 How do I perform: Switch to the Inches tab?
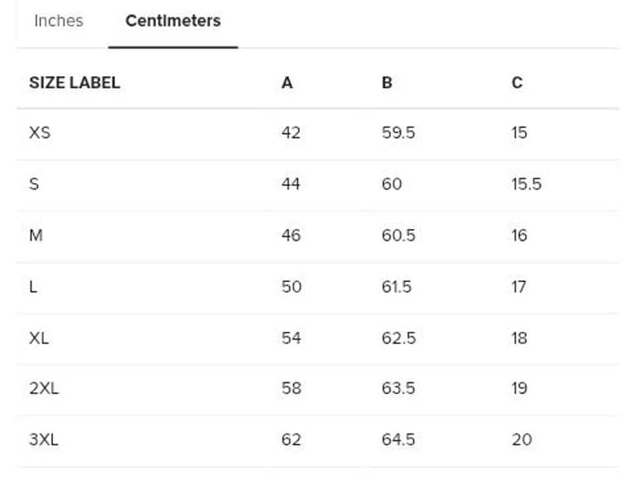tap(59, 22)
